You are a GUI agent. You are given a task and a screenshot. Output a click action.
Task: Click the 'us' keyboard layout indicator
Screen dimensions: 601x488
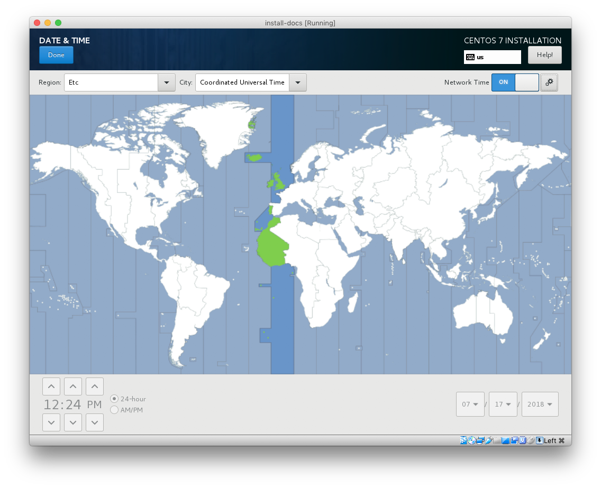(x=493, y=57)
